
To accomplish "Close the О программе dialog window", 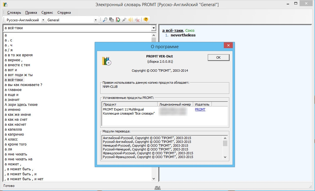I will coord(228,45).
